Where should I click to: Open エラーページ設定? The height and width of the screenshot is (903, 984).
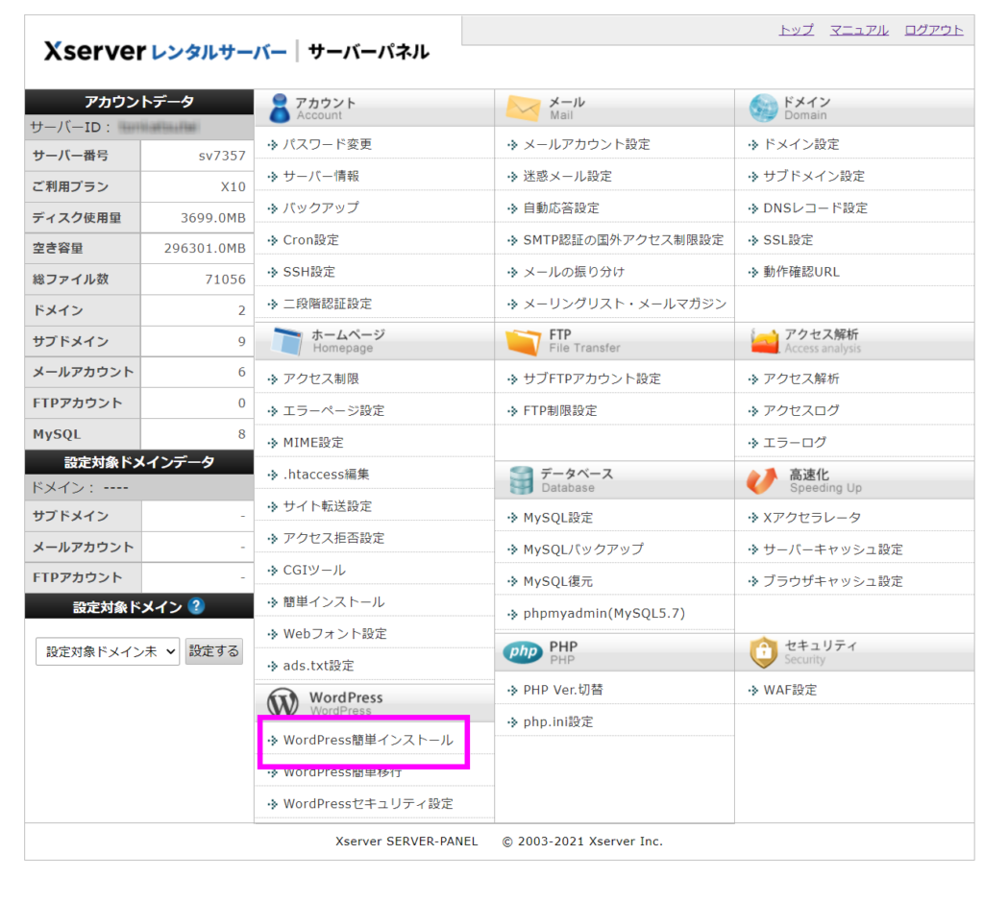point(333,411)
